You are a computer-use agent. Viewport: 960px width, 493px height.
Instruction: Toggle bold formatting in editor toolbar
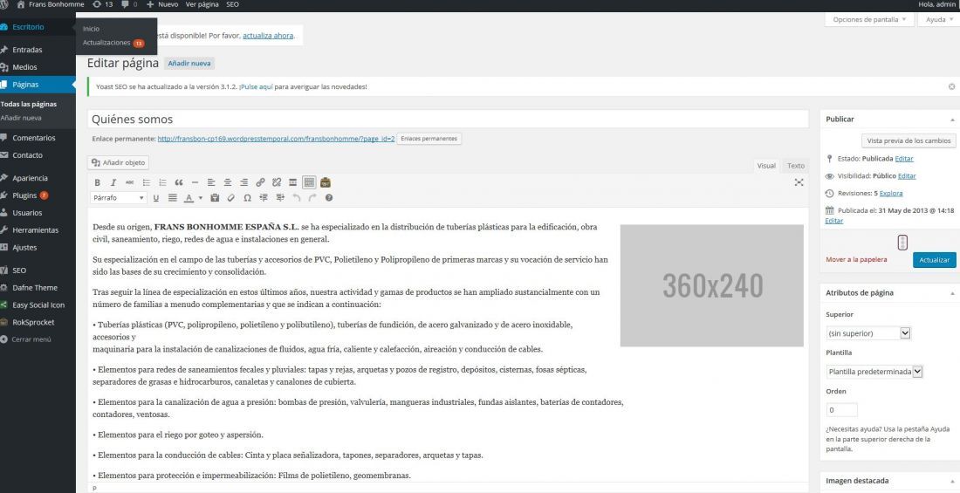[97, 182]
